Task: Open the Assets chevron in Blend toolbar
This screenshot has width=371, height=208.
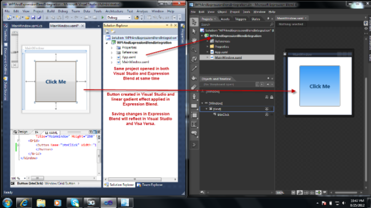Action: pos(194,145)
